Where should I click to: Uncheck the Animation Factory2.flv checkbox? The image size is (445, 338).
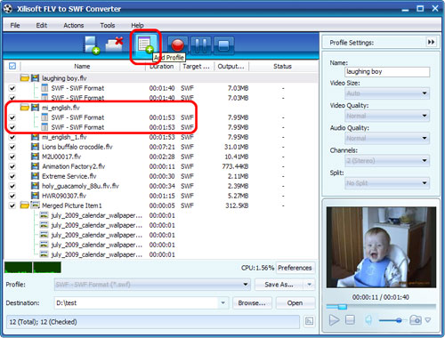pyautogui.click(x=12, y=166)
